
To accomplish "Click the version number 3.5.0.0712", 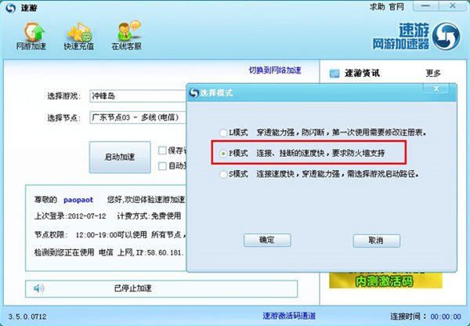I will [x=27, y=317].
